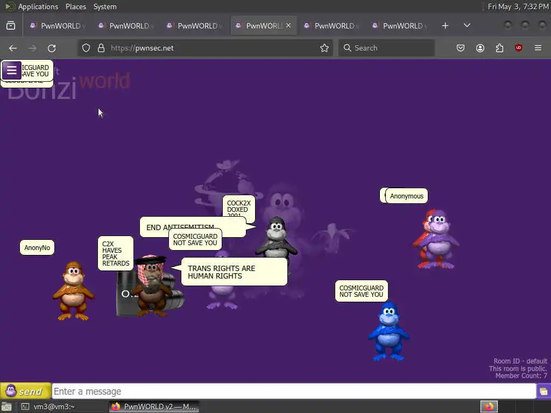This screenshot has height=413, width=551.
Task: View site security padlock info
Action: coord(101,48)
